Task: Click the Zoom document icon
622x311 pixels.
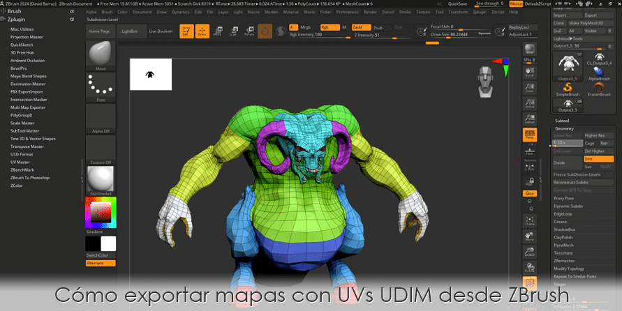Action: point(530,88)
